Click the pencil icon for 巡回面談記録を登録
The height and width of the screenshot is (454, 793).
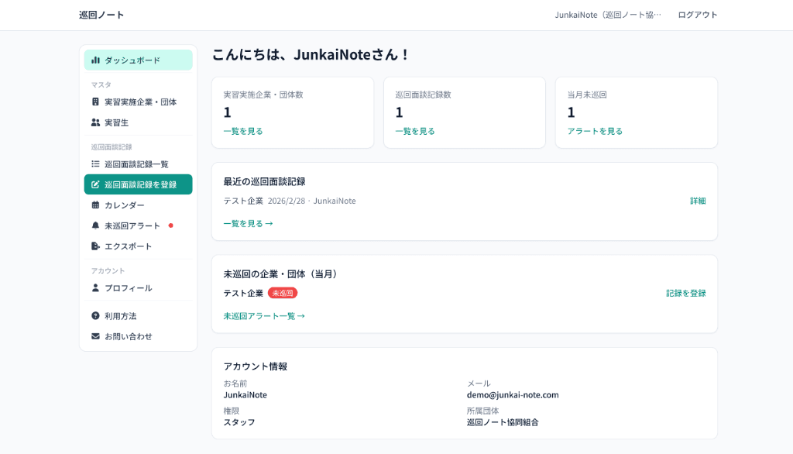tap(94, 184)
